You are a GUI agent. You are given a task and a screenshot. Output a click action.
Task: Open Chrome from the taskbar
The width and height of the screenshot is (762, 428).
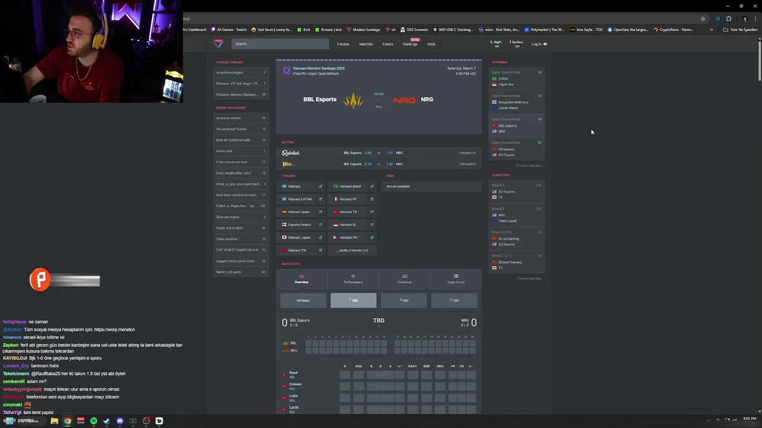point(67,421)
